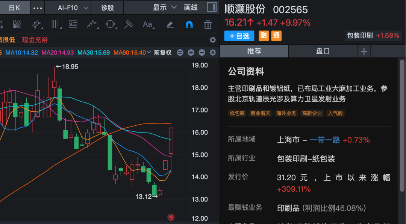Pick the wave pattern drawing tool
Image resolution: width=406 pixels, height=224 pixels.
coord(92,24)
